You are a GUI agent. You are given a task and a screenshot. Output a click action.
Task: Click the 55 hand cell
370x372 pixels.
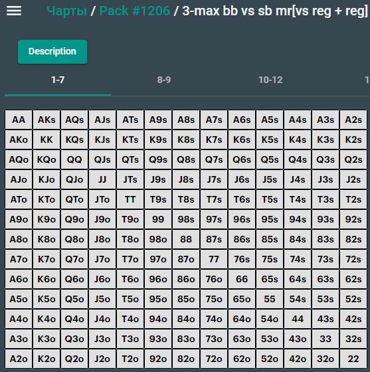[270, 299]
